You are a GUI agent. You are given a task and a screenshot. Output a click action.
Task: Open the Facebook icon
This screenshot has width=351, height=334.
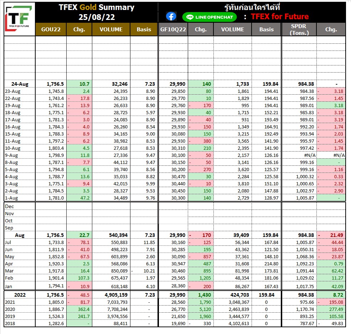[171, 16]
